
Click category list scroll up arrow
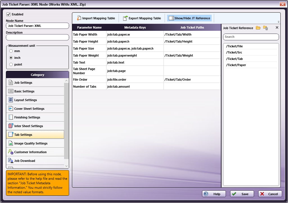point(67,81)
